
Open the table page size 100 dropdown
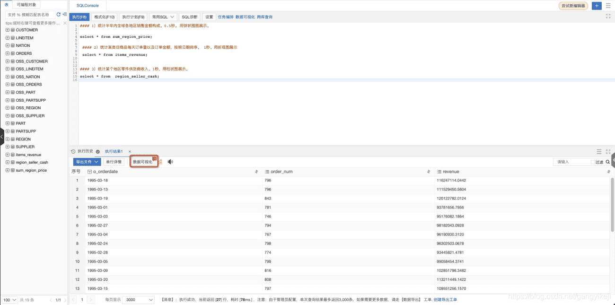point(9,300)
